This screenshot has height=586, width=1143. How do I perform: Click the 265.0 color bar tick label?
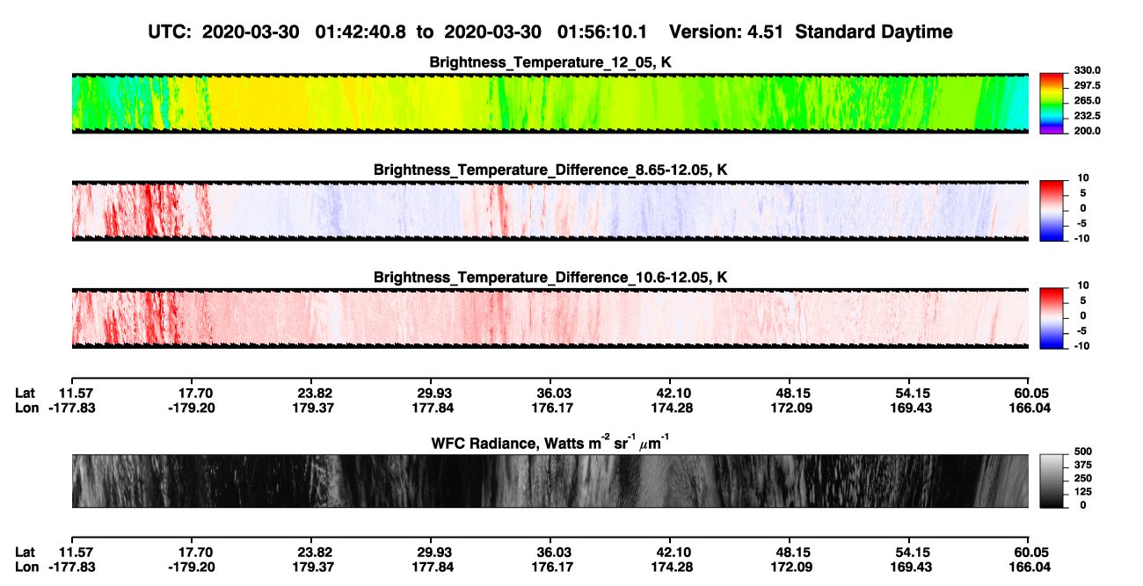click(x=1088, y=101)
